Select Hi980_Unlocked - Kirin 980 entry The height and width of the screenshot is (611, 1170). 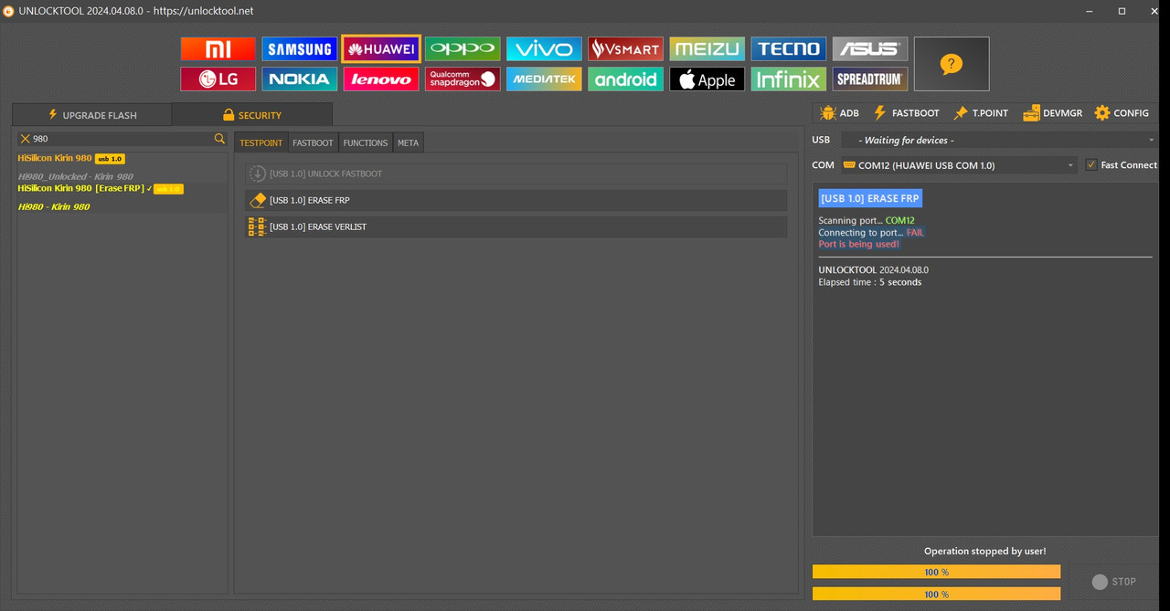76,176
